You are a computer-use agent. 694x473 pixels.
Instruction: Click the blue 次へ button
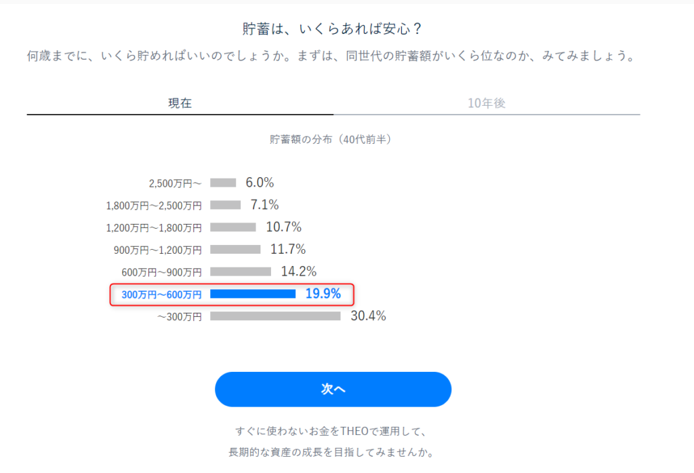[333, 389]
